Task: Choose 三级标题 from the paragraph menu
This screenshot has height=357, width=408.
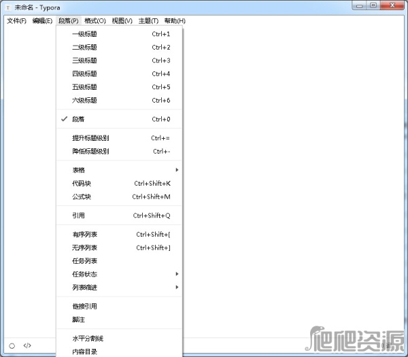Action: (84, 61)
